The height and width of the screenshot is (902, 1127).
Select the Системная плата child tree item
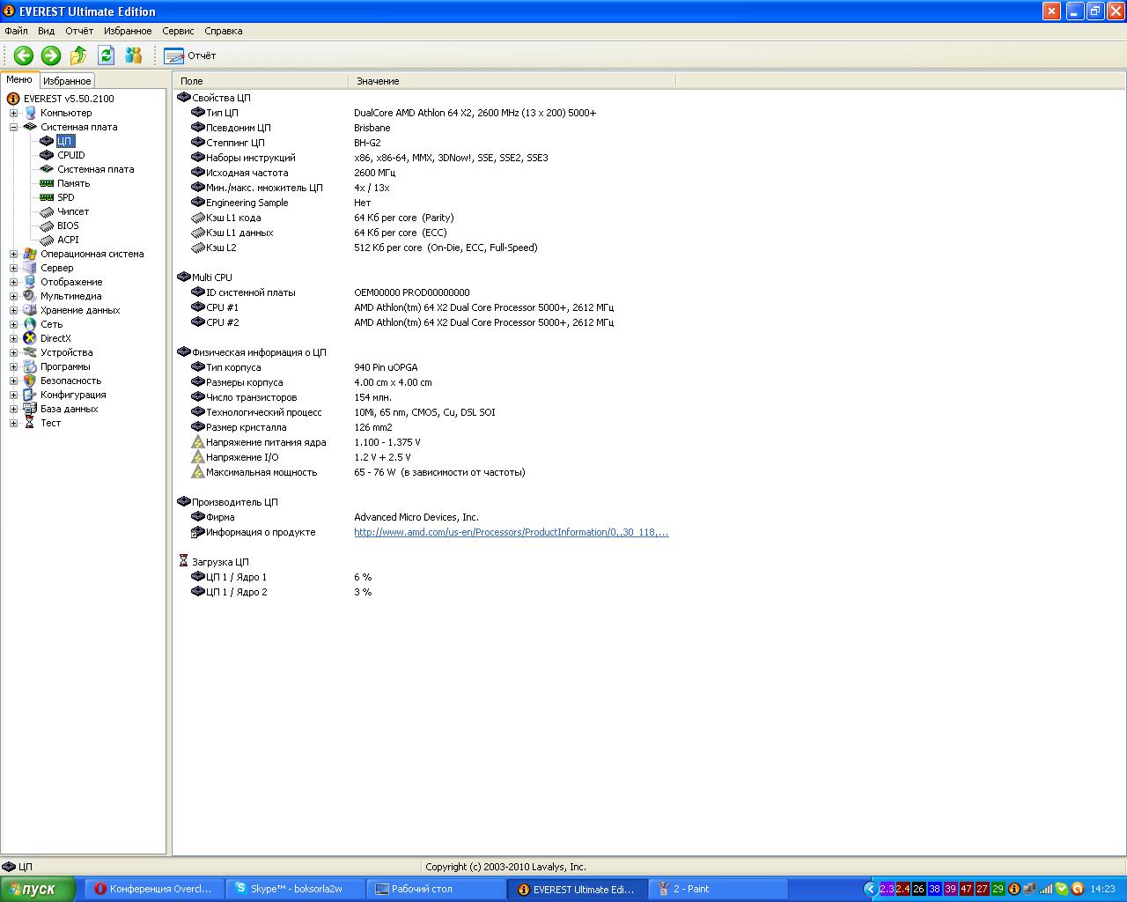(95, 169)
